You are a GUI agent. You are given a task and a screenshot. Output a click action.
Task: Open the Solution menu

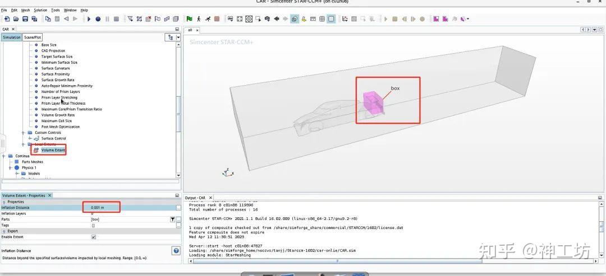click(x=40, y=10)
